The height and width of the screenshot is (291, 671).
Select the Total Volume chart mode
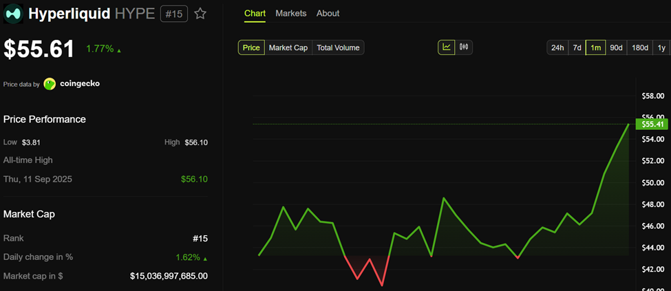[338, 47]
